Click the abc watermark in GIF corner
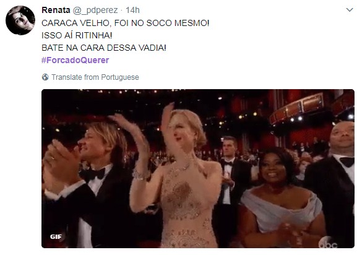 click(x=329, y=243)
